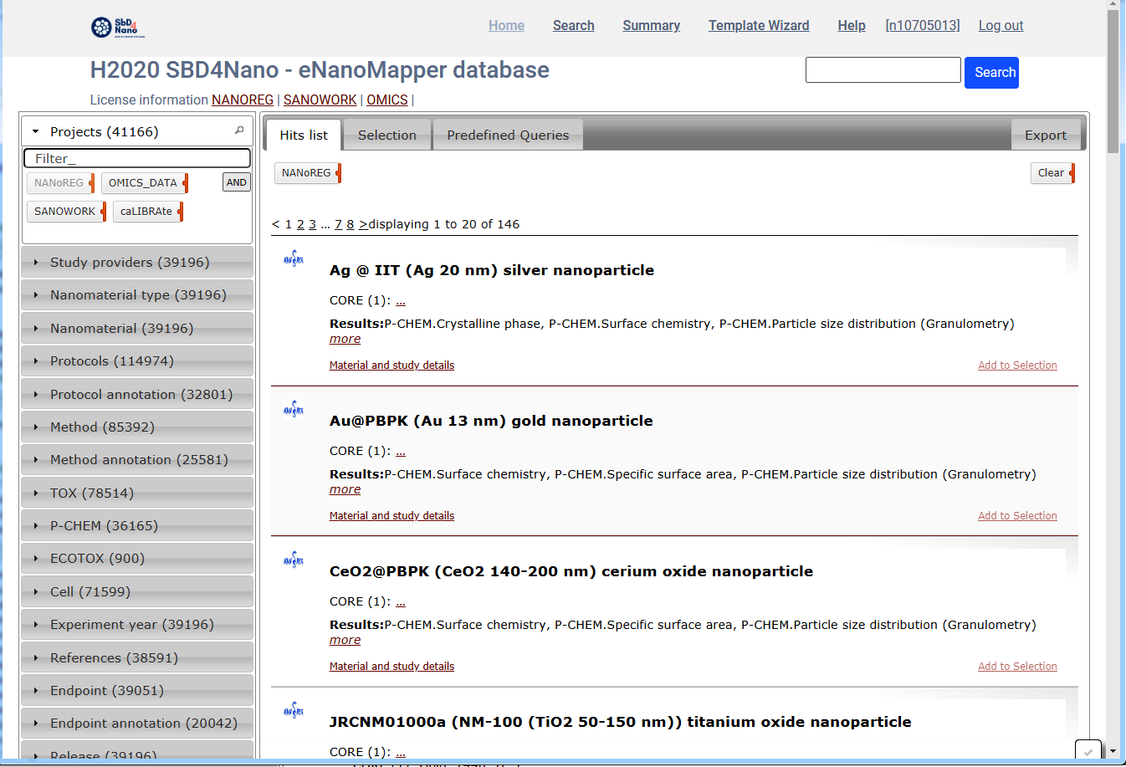
Task: Open Material and study details for Au@PBPK
Action: pos(392,516)
